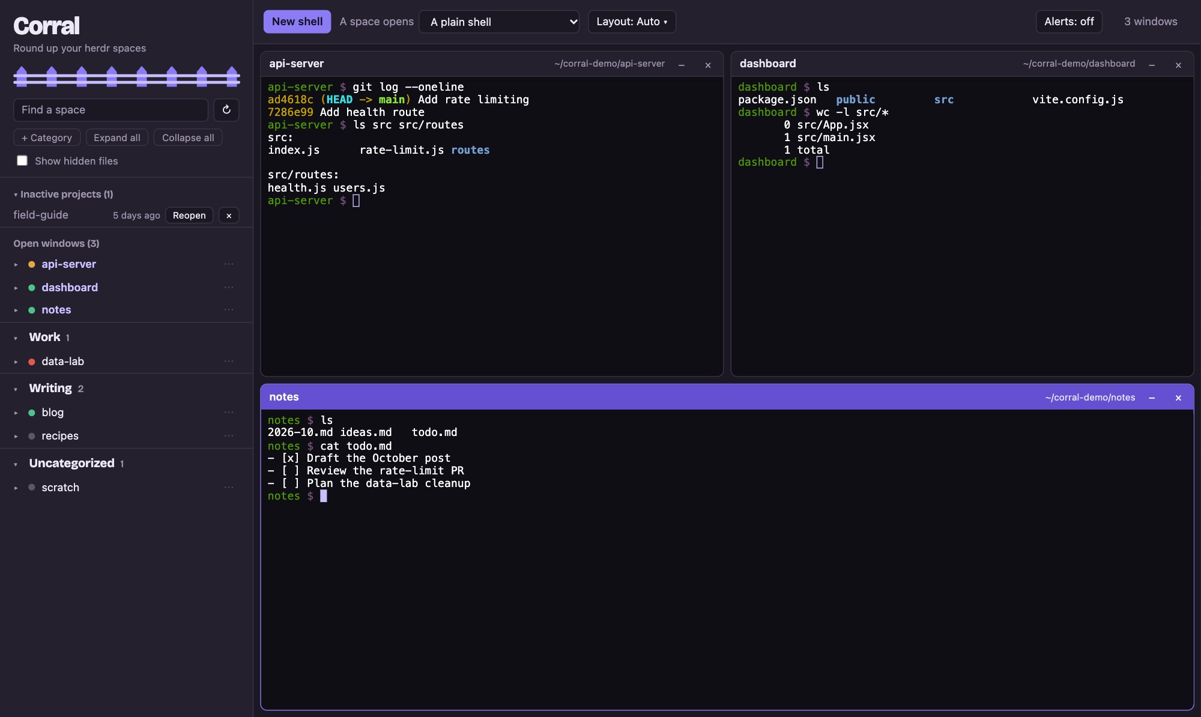Collapse the Inactive projects section

(16, 195)
